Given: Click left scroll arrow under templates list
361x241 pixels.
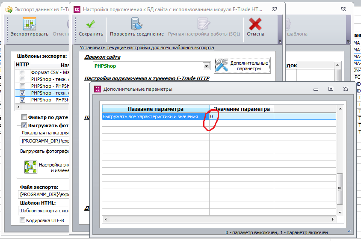Looking at the screenshot, I should click(x=18, y=107).
